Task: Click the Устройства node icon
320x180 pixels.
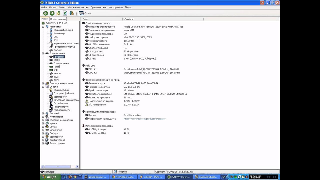Action: (47, 130)
